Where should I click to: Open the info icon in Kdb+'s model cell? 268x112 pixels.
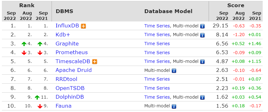[x=202, y=35]
